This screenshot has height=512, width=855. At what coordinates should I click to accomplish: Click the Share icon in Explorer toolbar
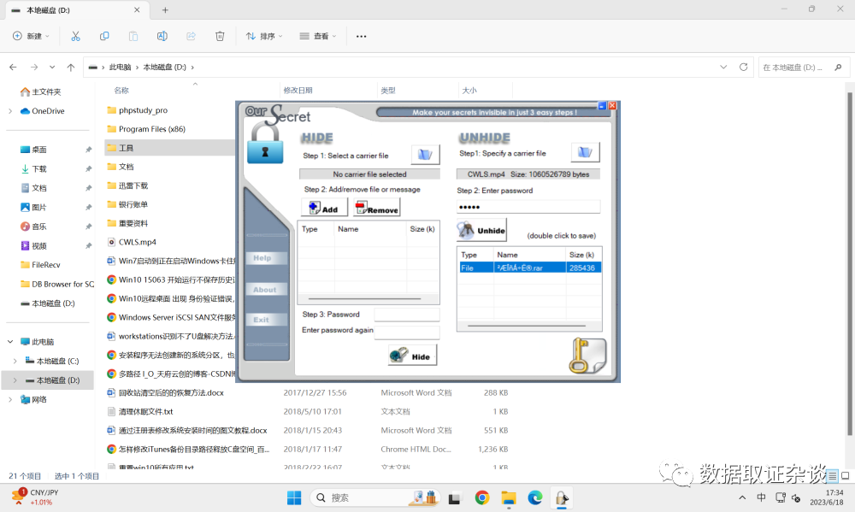tap(191, 36)
